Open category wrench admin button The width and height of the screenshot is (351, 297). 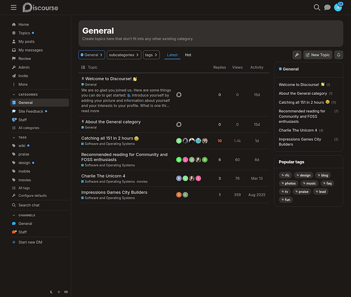tap(297, 55)
